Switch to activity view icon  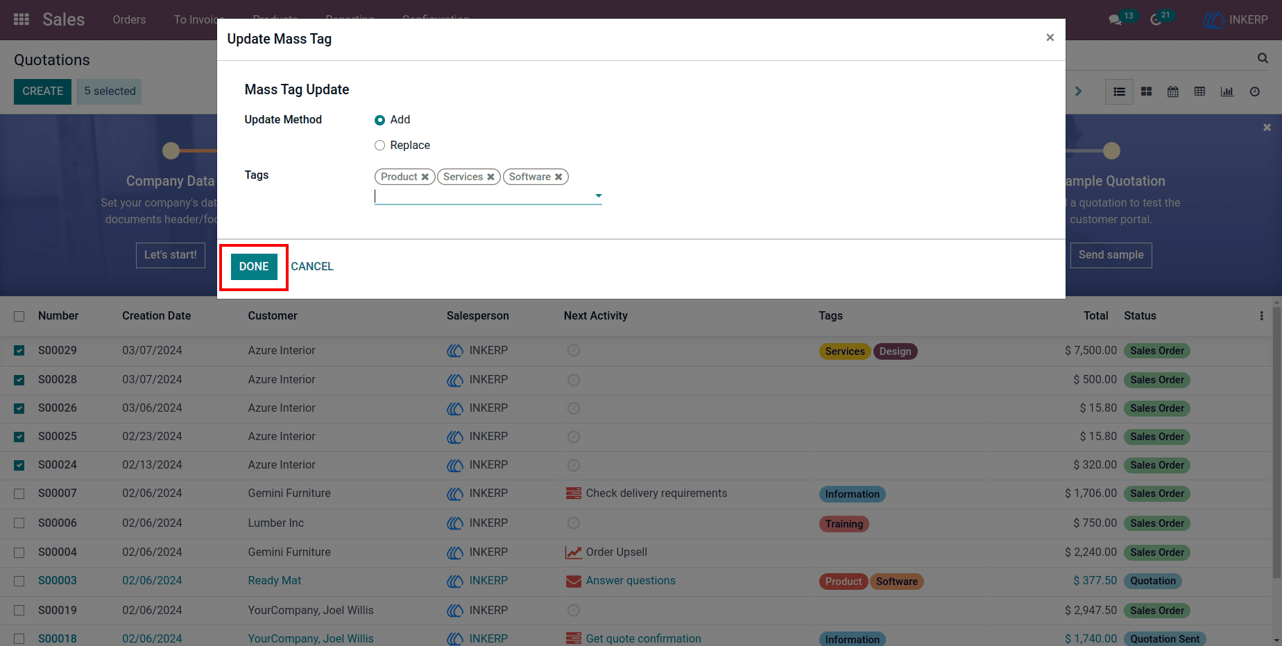(1254, 91)
